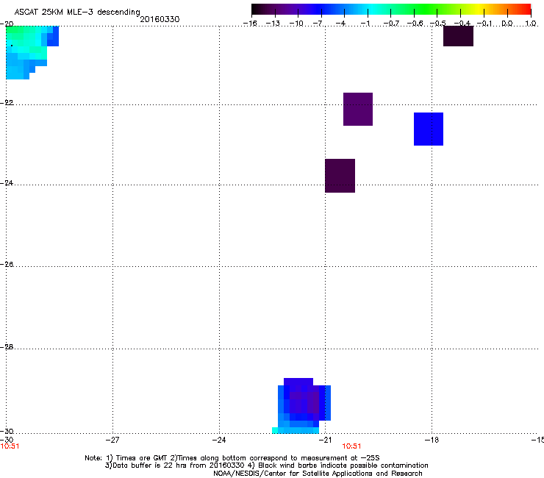Click the longitude axis label "-21"
This screenshot has height=478, width=544.
pos(326,440)
